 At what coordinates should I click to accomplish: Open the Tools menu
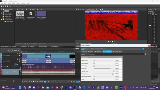tap(18, 3)
